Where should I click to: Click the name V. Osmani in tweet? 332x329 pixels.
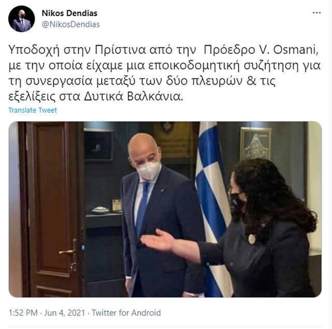(x=289, y=50)
